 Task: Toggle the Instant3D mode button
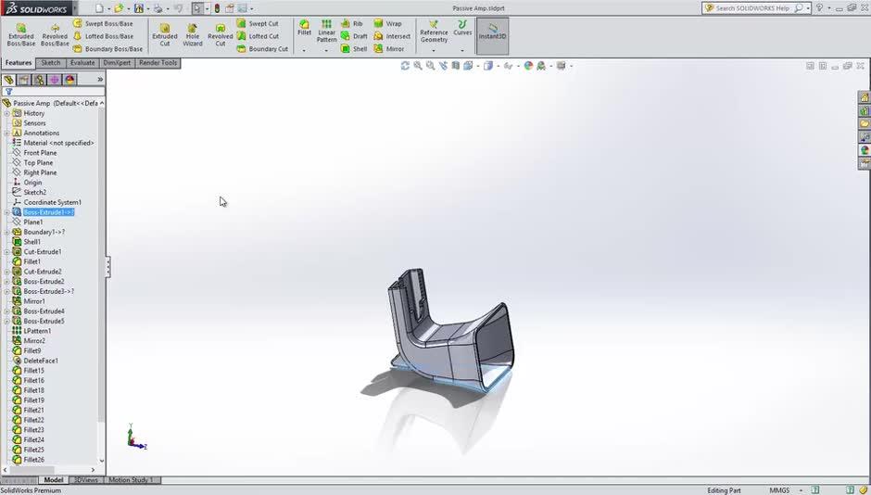pos(492,34)
